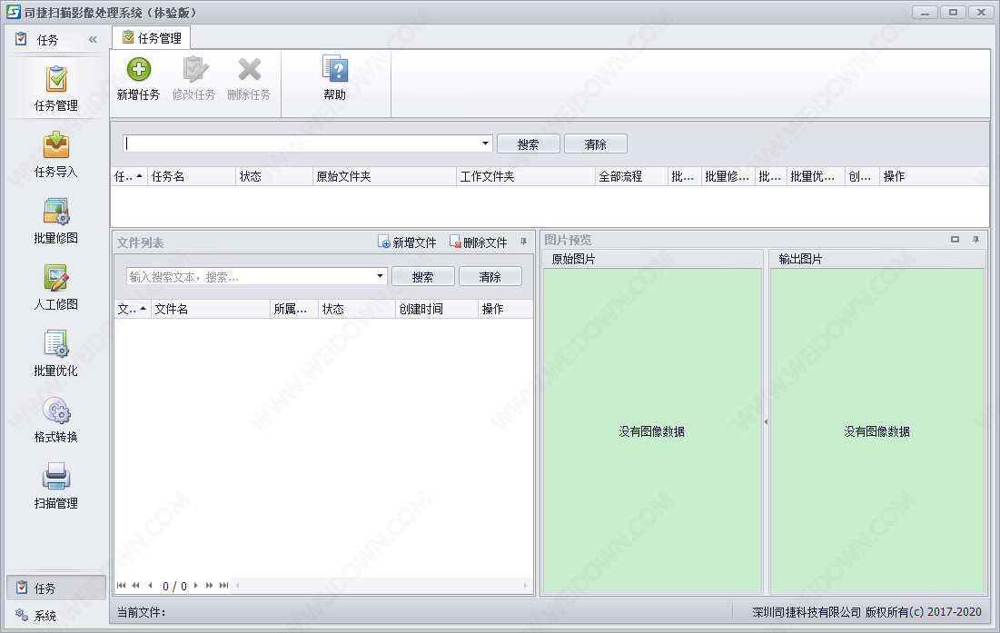Screen dimensions: 1000x633
Task: Click the 新增任务 (add task) icon
Action: [138, 71]
